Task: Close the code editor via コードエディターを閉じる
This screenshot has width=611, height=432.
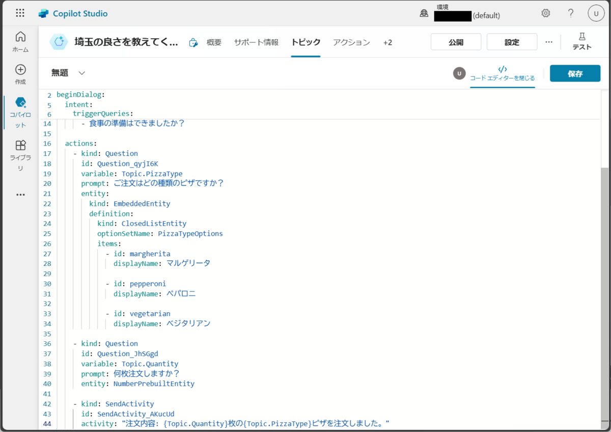Action: pyautogui.click(x=503, y=73)
